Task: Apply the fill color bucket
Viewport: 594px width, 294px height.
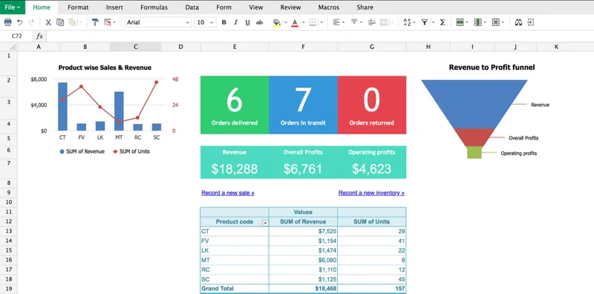Action: pyautogui.click(x=277, y=23)
